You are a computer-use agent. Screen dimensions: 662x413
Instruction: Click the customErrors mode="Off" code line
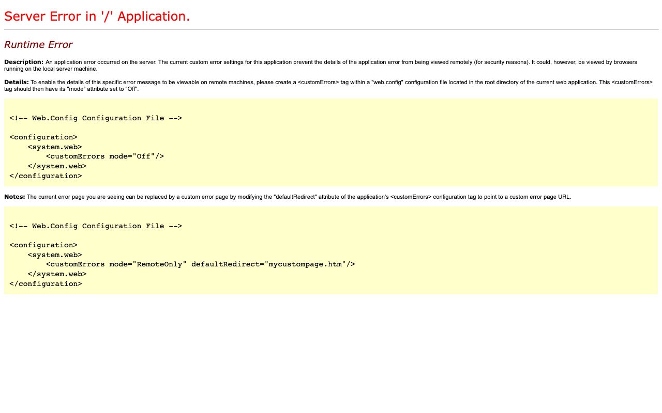click(x=105, y=156)
